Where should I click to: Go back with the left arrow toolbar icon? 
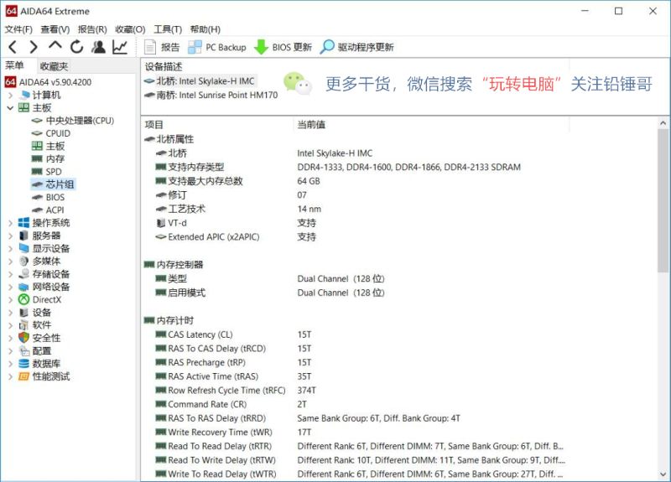(13, 47)
